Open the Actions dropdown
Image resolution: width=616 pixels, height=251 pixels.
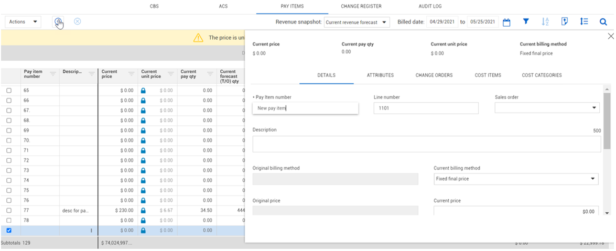click(23, 22)
